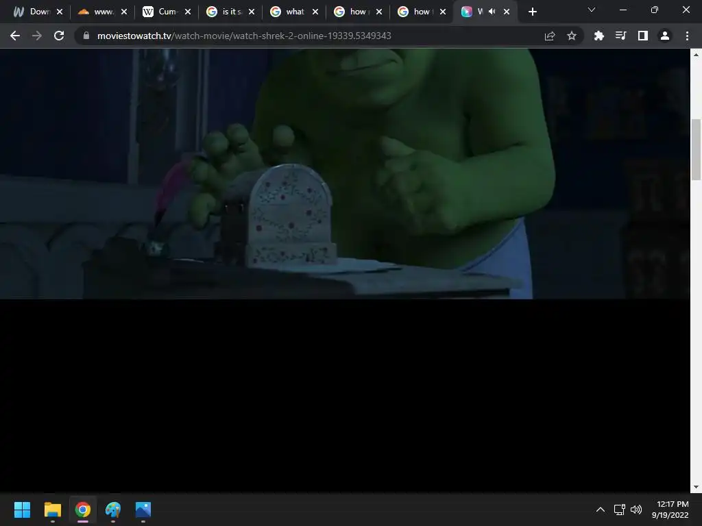Open the Chrome profile avatar
Screen dimensions: 702x526
[665, 36]
